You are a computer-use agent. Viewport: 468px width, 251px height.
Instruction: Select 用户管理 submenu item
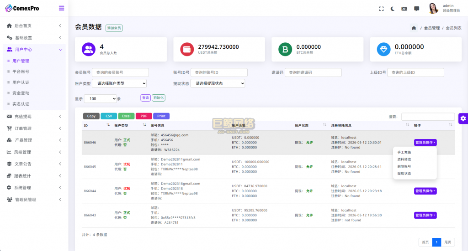(x=21, y=61)
